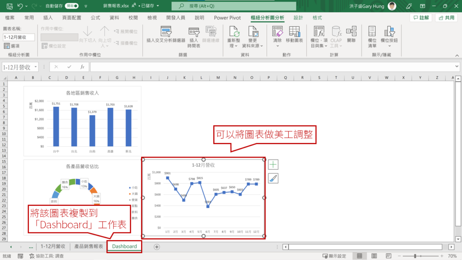Click the chart elements plus button
Viewport: 462px width, 260px height.
tap(273, 164)
